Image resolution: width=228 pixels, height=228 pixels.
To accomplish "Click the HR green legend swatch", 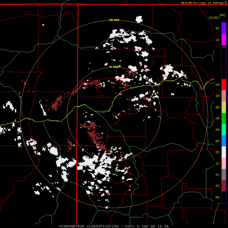I will [x=224, y=119].
